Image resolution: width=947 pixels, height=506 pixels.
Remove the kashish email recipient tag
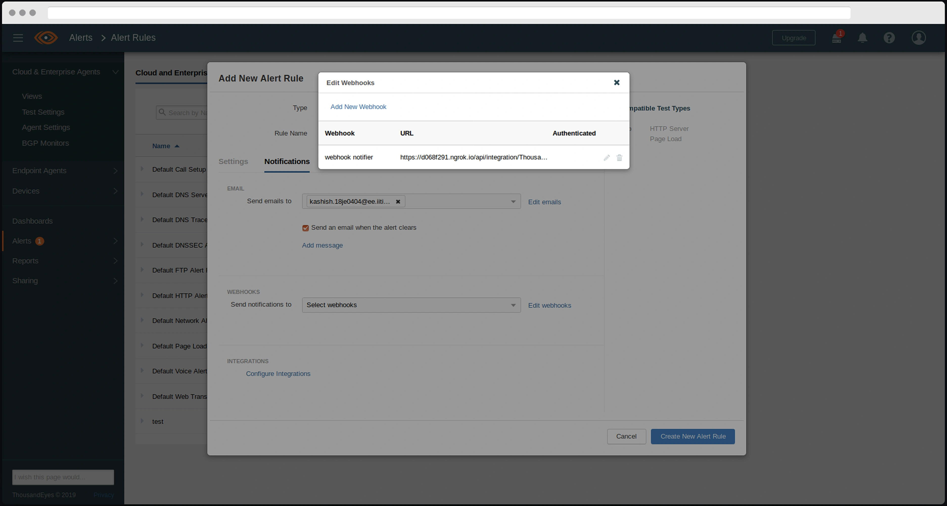[x=398, y=201]
